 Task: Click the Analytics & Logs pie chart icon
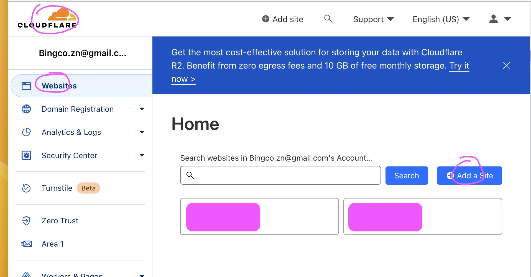[x=26, y=132]
